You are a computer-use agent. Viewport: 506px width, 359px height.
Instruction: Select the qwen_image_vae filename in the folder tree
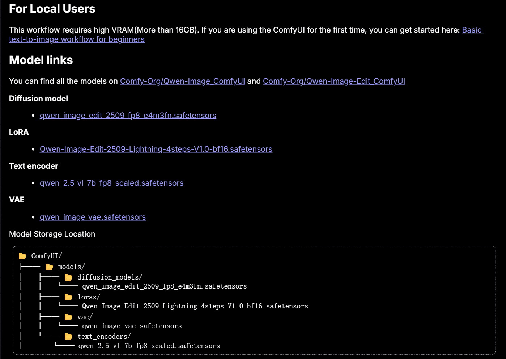(132, 326)
